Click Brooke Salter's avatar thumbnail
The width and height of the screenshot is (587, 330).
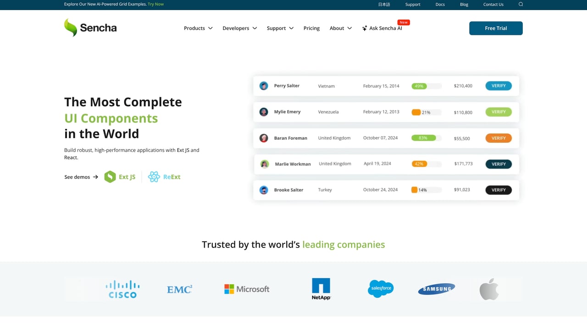[264, 190]
